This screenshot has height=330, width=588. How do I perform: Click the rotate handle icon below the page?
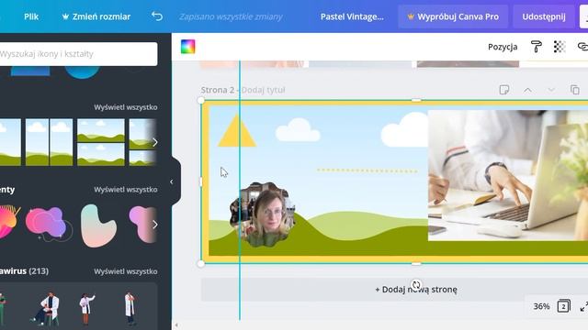tap(416, 285)
